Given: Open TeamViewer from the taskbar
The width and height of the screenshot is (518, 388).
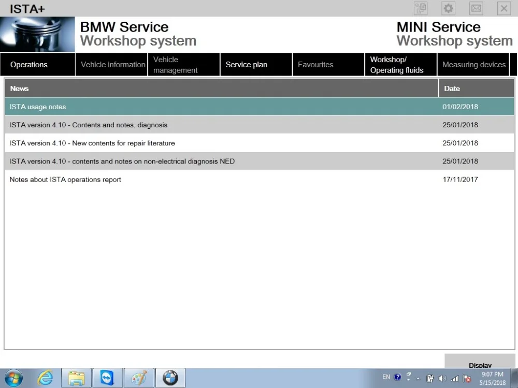Looking at the screenshot, I should [x=107, y=378].
